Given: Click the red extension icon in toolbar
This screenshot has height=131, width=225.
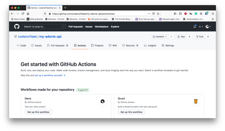Looking at the screenshot, I should tap(186, 14).
